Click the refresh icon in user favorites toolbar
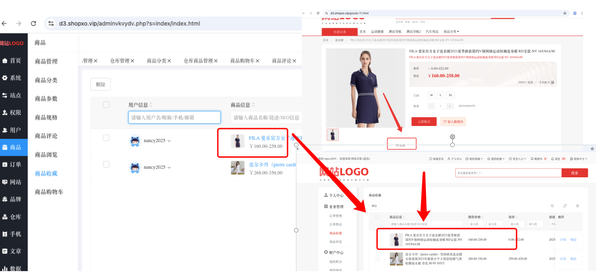This screenshot has width=596, height=272. [x=565, y=206]
